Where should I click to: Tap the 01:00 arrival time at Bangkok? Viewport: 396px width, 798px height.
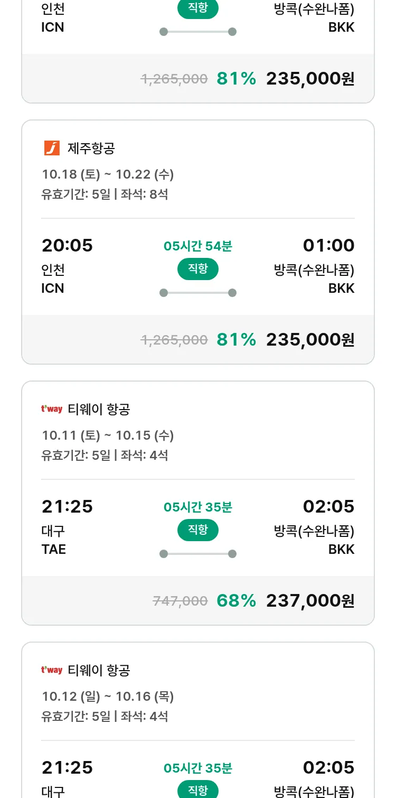[x=328, y=246]
